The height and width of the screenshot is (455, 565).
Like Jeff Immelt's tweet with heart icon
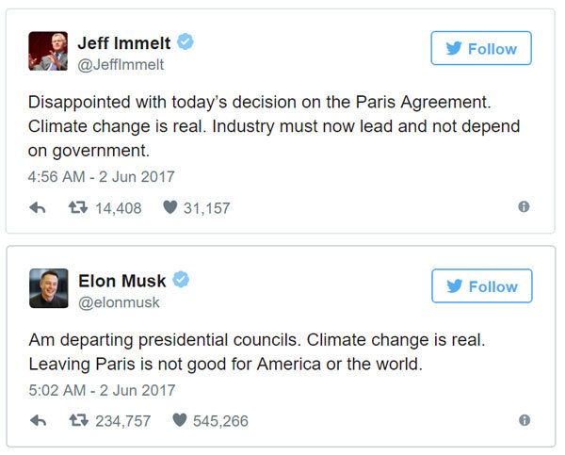(170, 207)
